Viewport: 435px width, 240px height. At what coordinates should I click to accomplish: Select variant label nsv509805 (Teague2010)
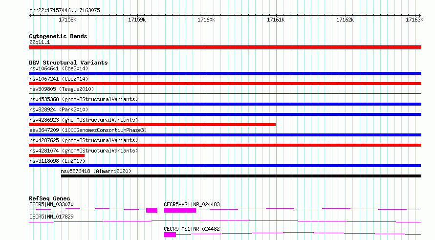coord(62,89)
